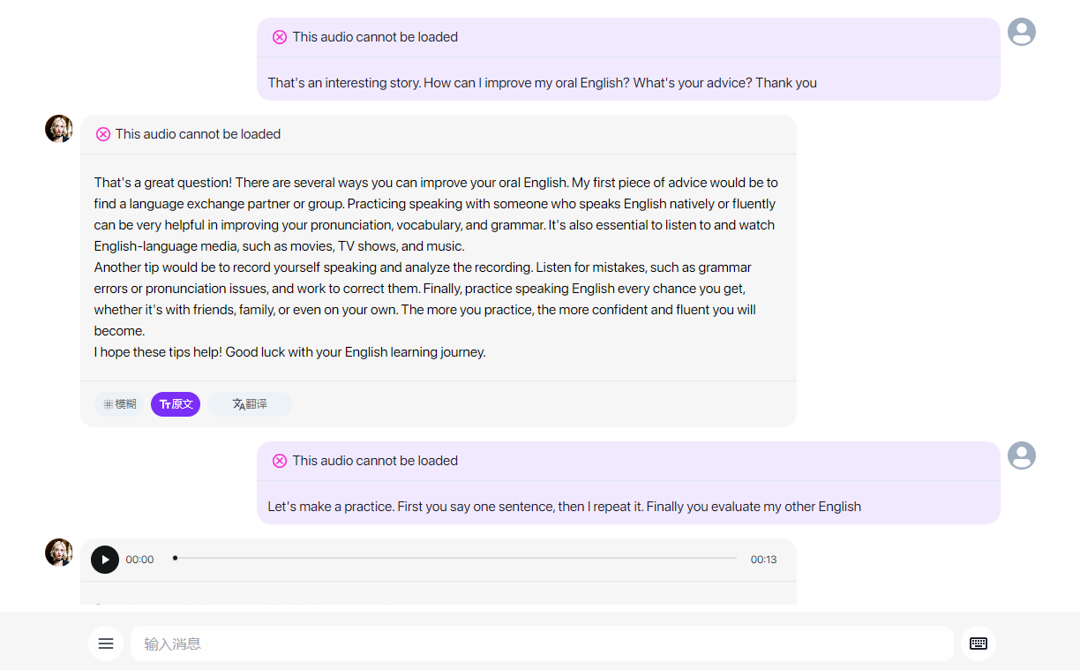The image size is (1080, 670).
Task: Click the 00:13 duration label of the audio
Action: point(763,560)
